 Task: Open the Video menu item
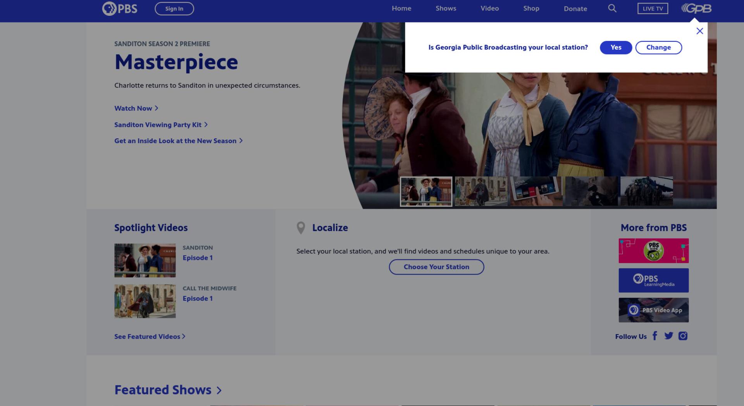[490, 9]
